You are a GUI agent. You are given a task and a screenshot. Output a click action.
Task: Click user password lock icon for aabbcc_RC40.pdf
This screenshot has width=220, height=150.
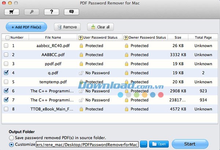tap(81, 45)
